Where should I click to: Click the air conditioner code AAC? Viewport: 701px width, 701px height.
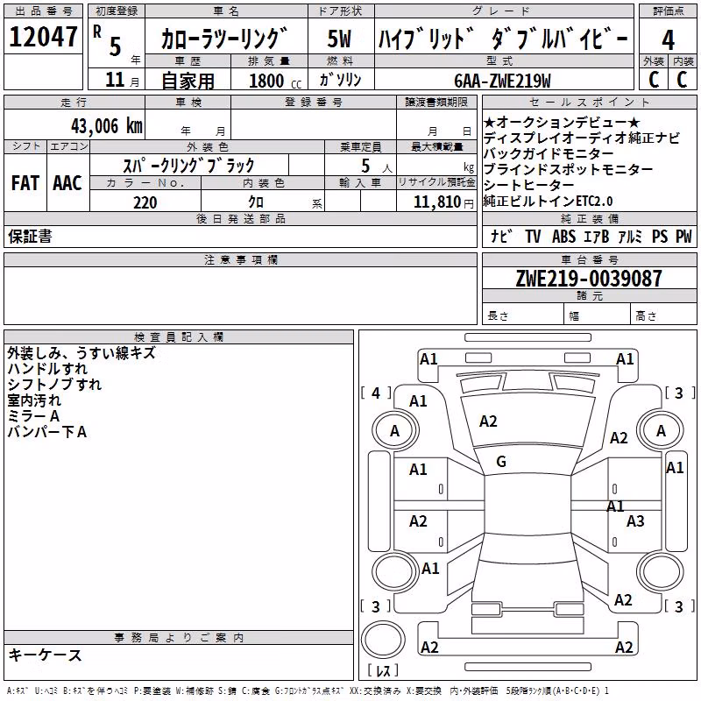67,183
